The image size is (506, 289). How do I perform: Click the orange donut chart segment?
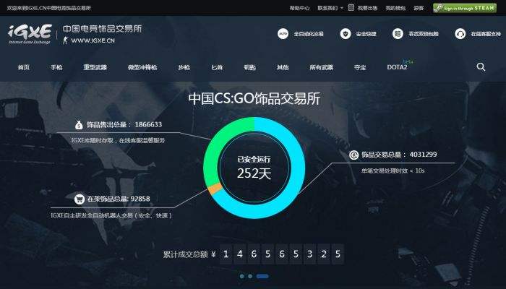tap(215, 189)
